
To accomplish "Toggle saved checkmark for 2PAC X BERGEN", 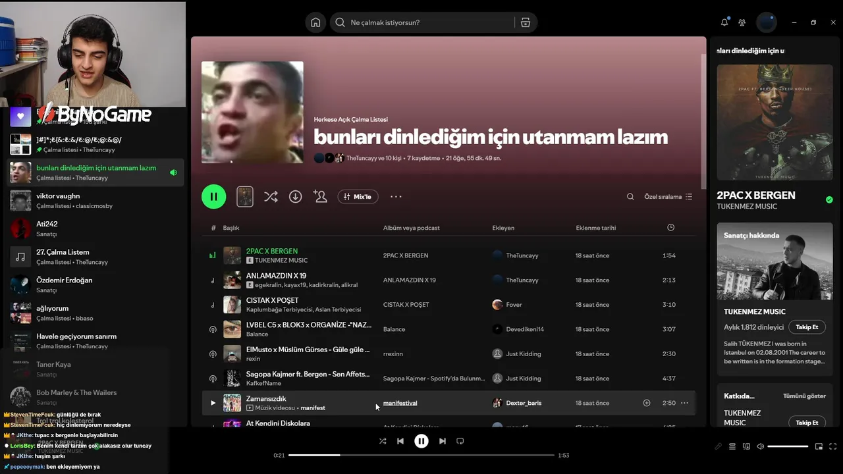I will pyautogui.click(x=829, y=199).
